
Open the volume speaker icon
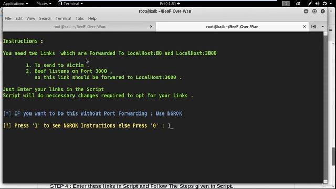317,4
